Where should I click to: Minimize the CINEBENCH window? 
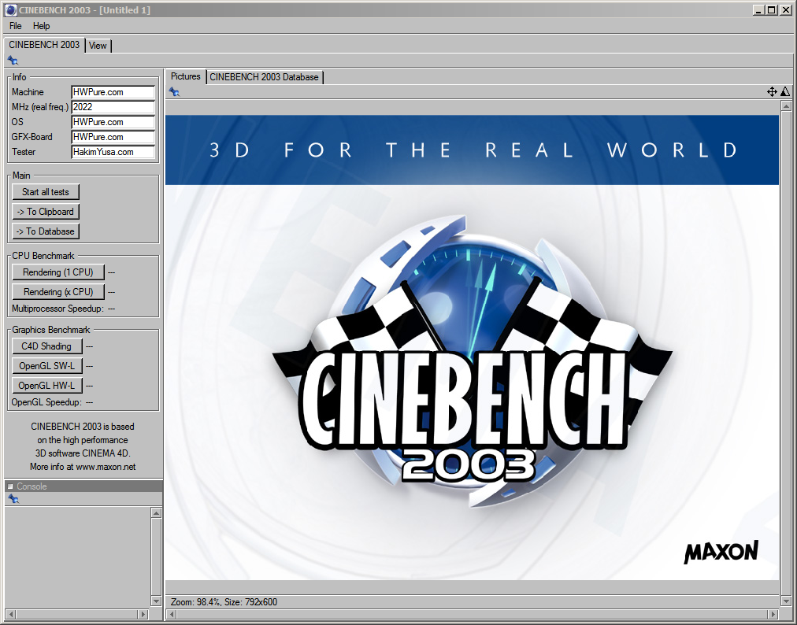pos(758,9)
